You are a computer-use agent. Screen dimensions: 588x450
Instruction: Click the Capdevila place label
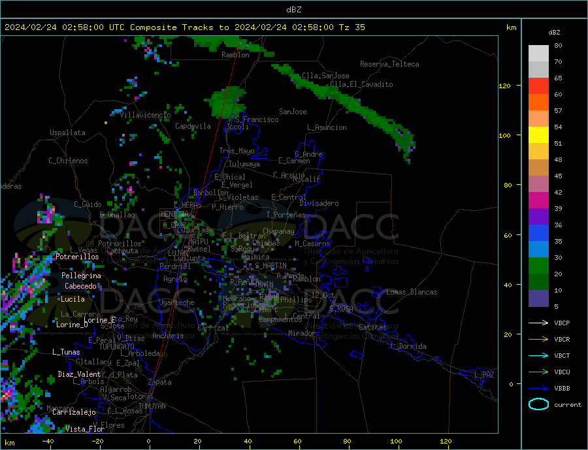click(193, 126)
